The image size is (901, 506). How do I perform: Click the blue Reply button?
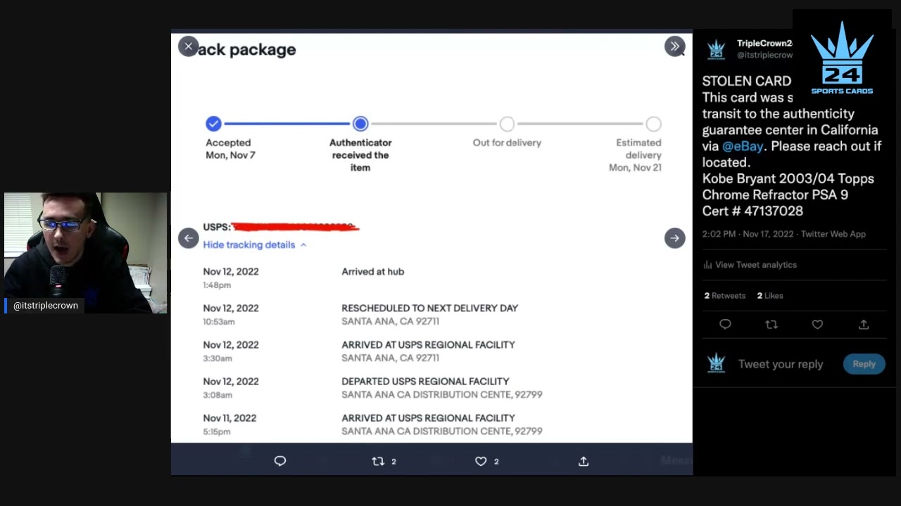864,364
